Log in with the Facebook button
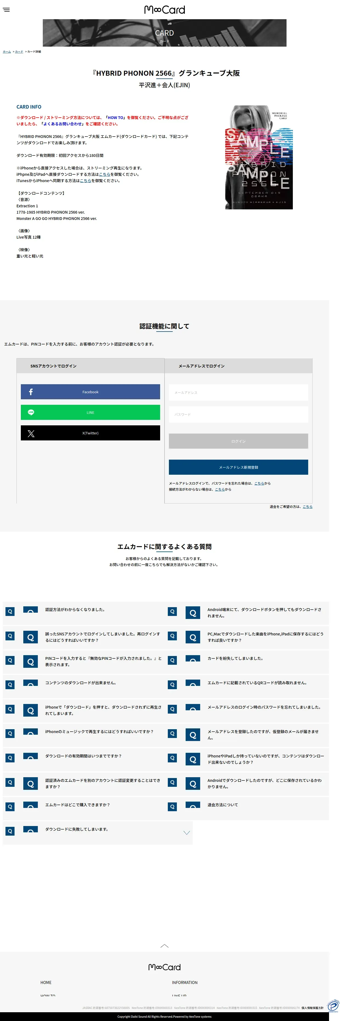 (90, 392)
